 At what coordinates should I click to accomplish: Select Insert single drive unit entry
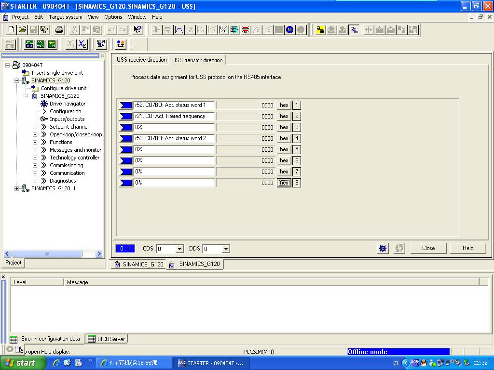coord(57,73)
